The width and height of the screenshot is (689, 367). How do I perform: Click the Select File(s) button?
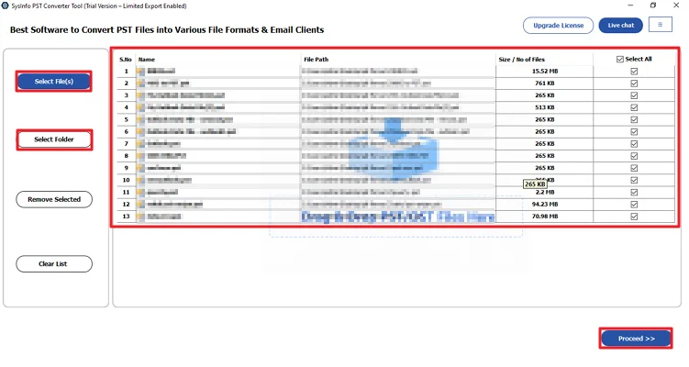click(53, 82)
